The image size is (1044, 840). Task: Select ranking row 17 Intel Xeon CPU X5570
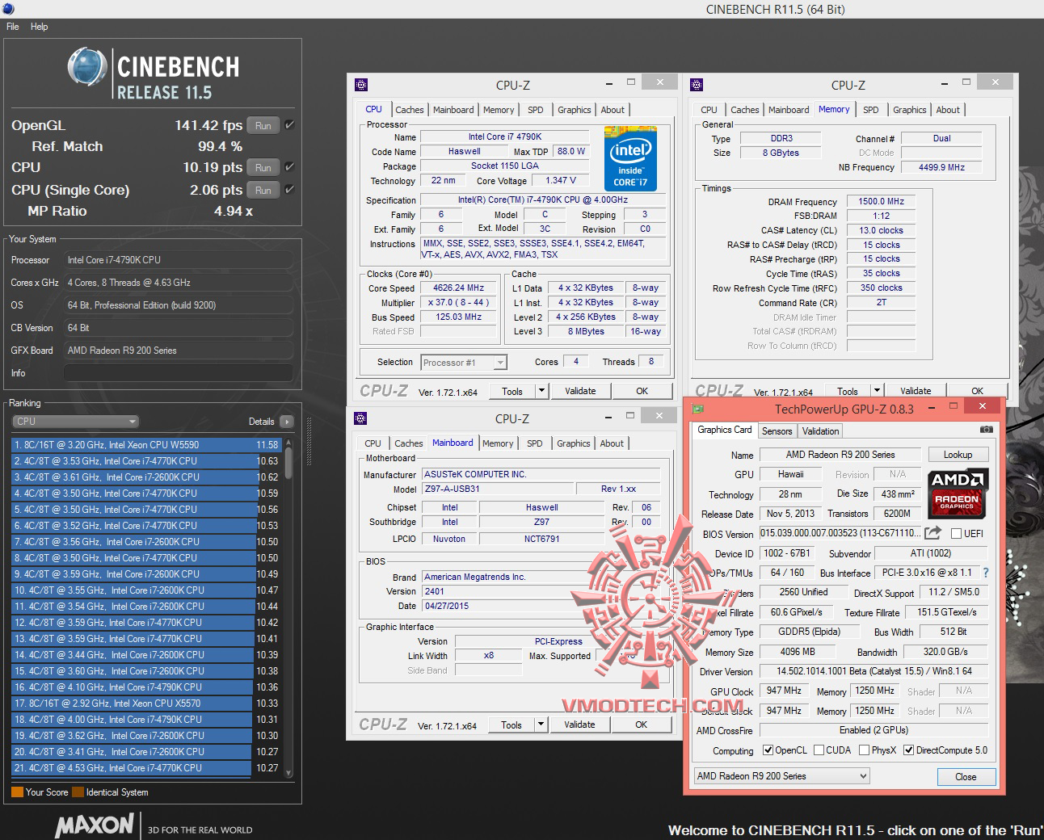[x=146, y=703]
